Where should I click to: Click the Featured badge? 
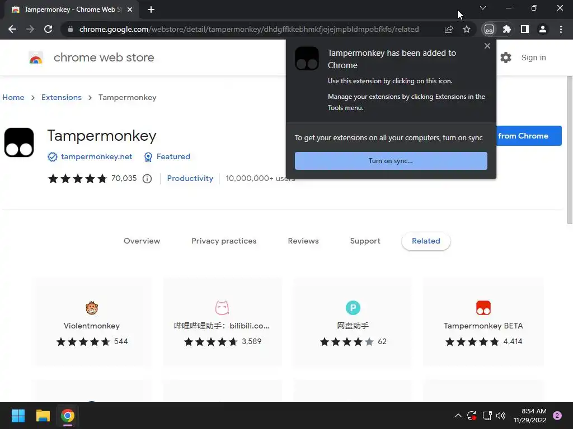click(x=167, y=156)
